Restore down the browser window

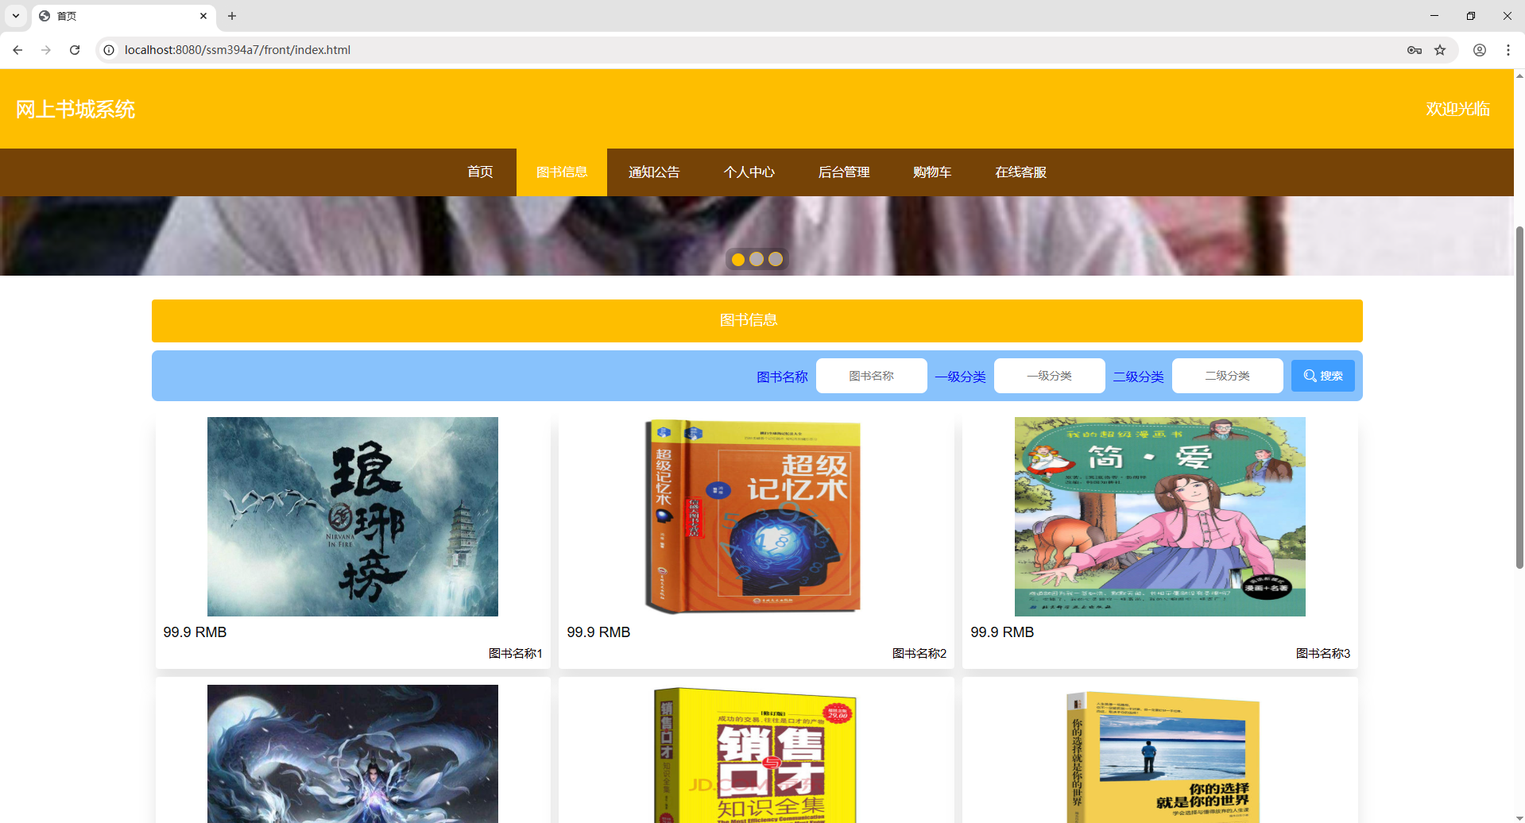(1471, 16)
